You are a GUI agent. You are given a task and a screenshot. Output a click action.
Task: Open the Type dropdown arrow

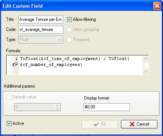(x=60, y=40)
